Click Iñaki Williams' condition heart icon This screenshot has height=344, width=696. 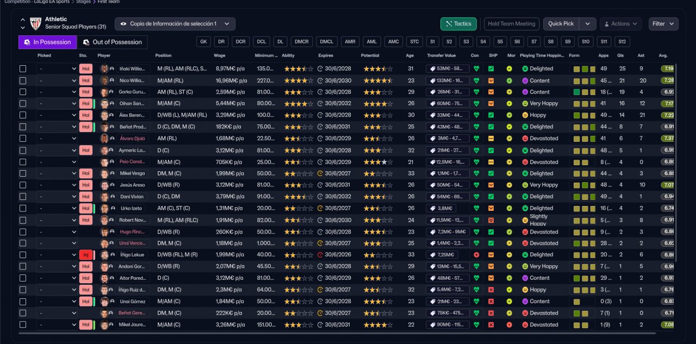pos(476,69)
